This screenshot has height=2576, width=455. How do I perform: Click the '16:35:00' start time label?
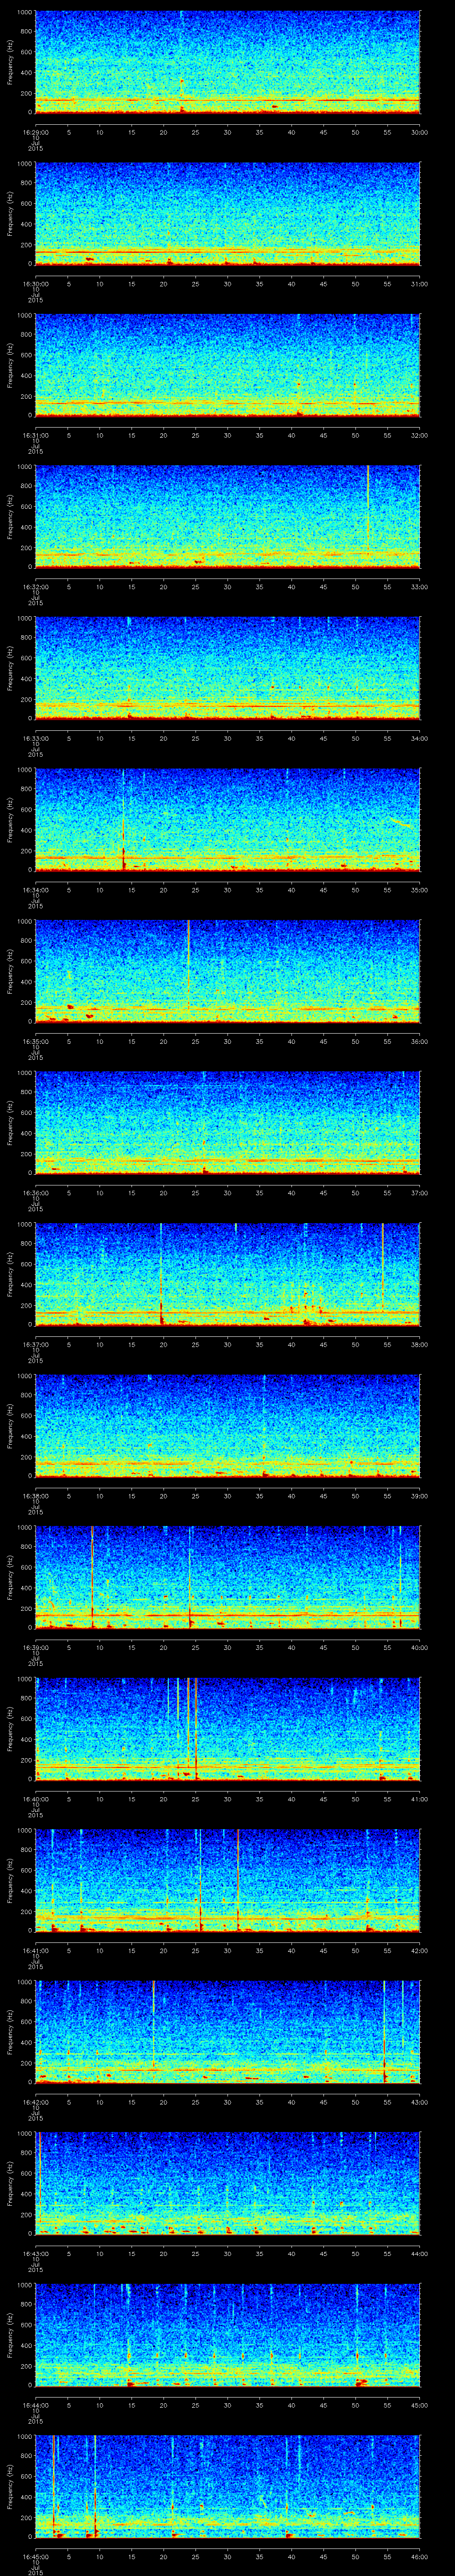point(35,1041)
